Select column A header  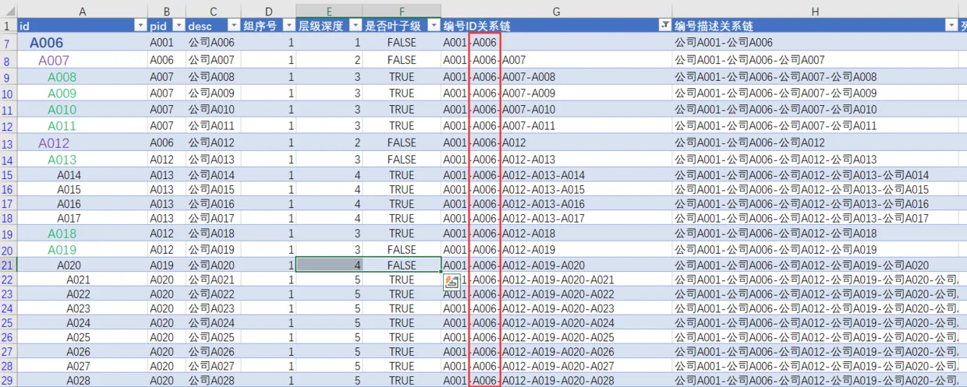click(83, 12)
